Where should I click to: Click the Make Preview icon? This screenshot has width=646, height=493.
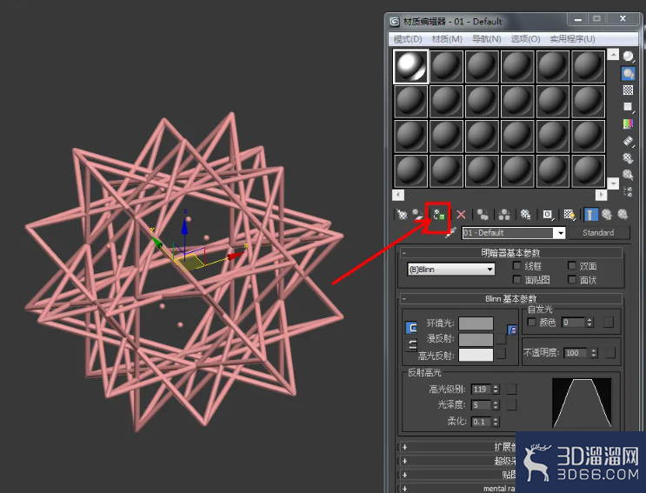[628, 141]
